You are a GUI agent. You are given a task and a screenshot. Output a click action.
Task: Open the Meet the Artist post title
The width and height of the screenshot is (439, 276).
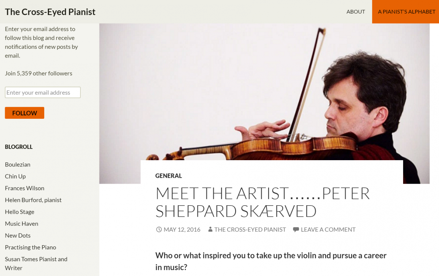(x=262, y=202)
